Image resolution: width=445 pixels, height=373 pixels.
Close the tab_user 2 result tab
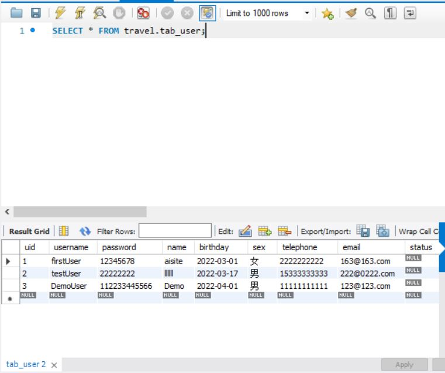(54, 365)
